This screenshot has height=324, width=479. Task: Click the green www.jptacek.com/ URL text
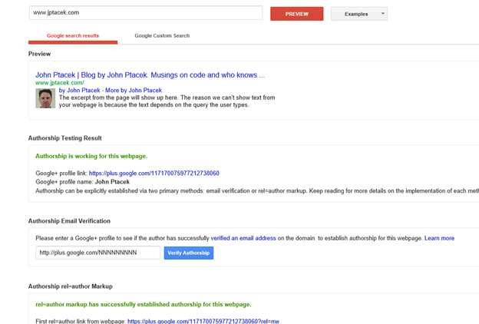[60, 83]
